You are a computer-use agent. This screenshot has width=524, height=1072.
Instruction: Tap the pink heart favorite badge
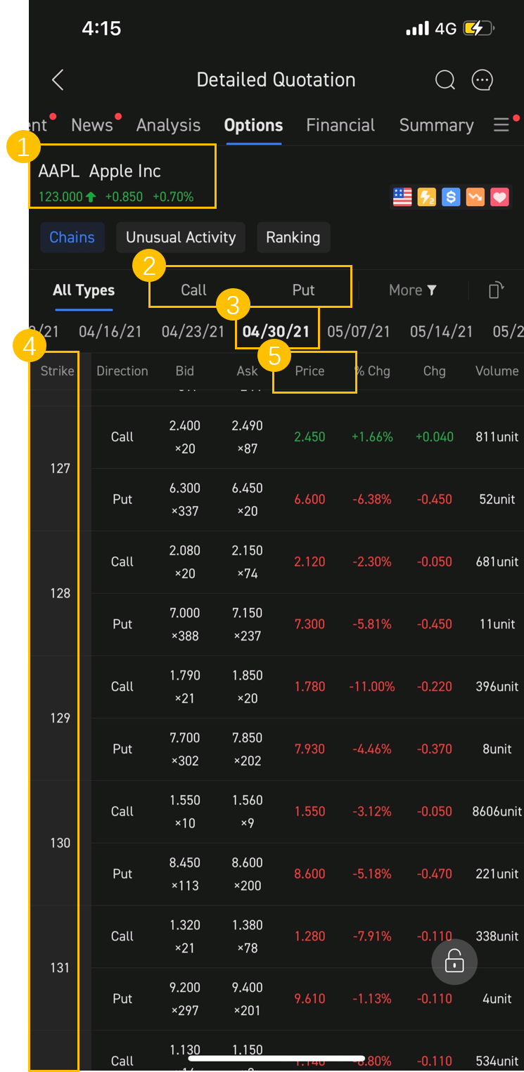[499, 197]
